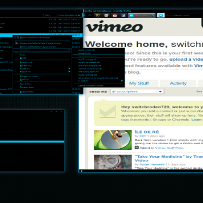Open the ÎLE DE RÉ video title
The width and height of the screenshot is (203, 203).
[x=147, y=132]
